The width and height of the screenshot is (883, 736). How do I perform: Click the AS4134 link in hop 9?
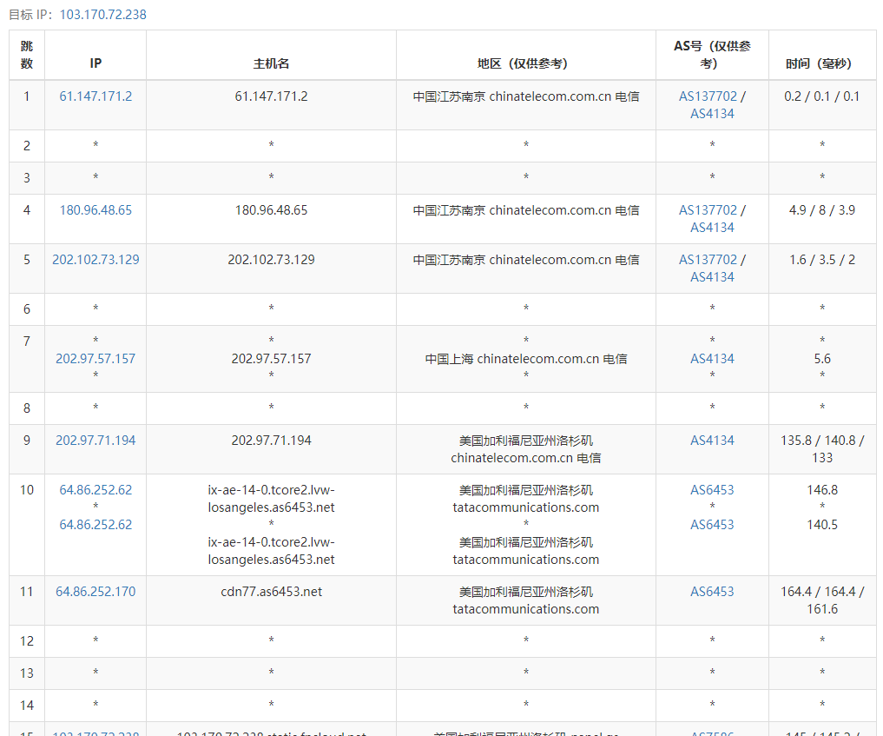(x=712, y=441)
